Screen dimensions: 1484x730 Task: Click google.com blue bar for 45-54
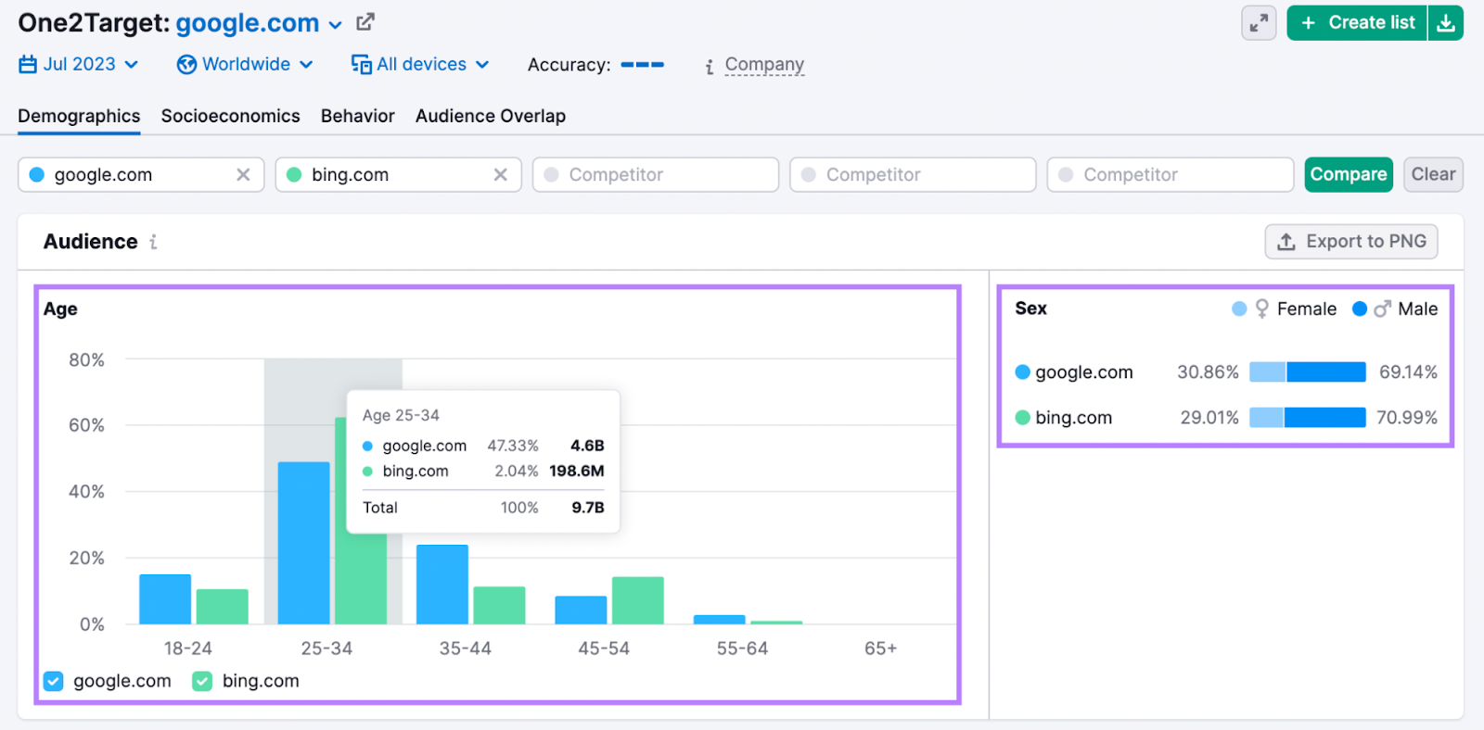point(582,610)
